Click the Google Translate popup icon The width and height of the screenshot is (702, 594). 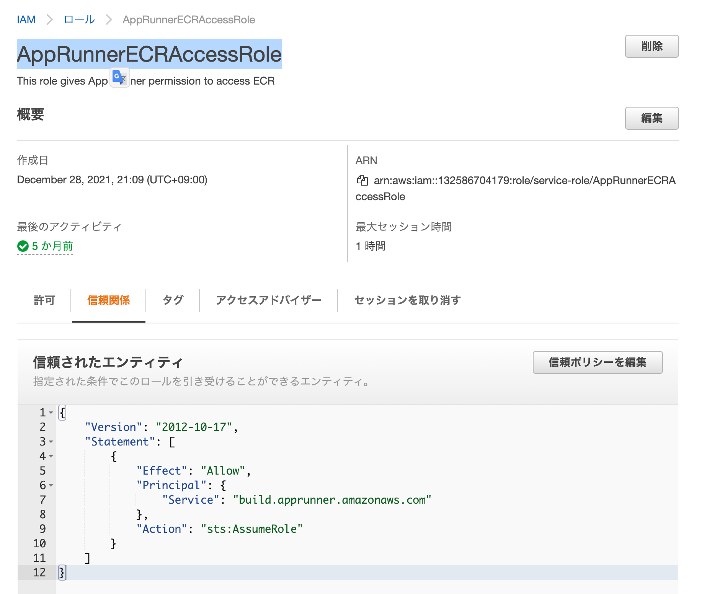point(120,77)
